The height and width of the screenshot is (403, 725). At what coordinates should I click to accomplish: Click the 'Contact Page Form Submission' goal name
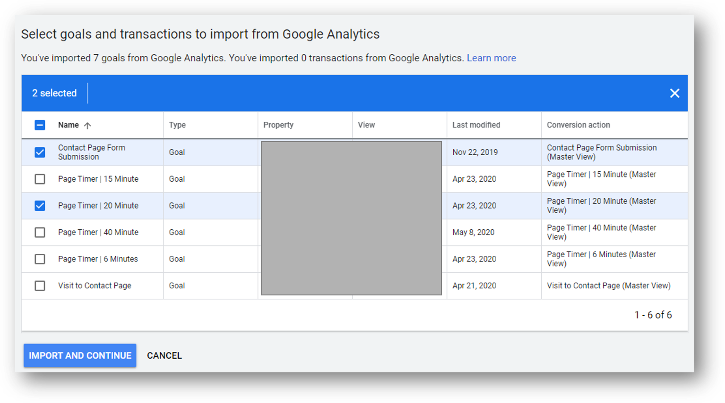92,152
